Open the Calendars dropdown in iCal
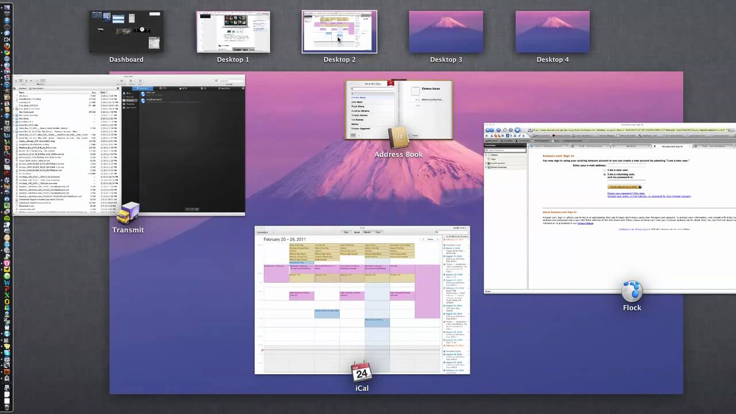Viewport: 736px width, 414px height. tap(263, 232)
